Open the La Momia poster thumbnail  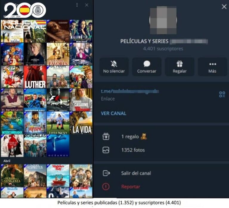(x=58, y=31)
